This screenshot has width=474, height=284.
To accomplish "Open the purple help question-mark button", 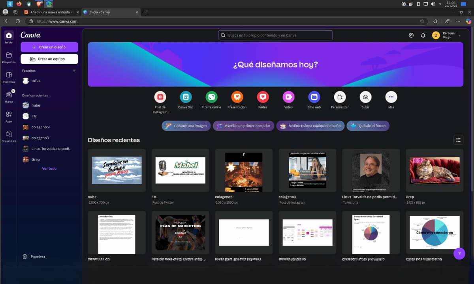I will point(459,254).
